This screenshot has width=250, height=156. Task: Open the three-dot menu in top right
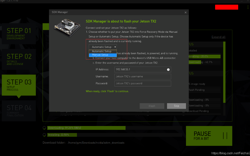(248, 7)
